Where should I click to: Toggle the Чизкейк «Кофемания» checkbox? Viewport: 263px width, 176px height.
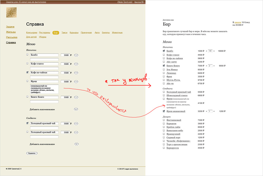(x=164, y=141)
